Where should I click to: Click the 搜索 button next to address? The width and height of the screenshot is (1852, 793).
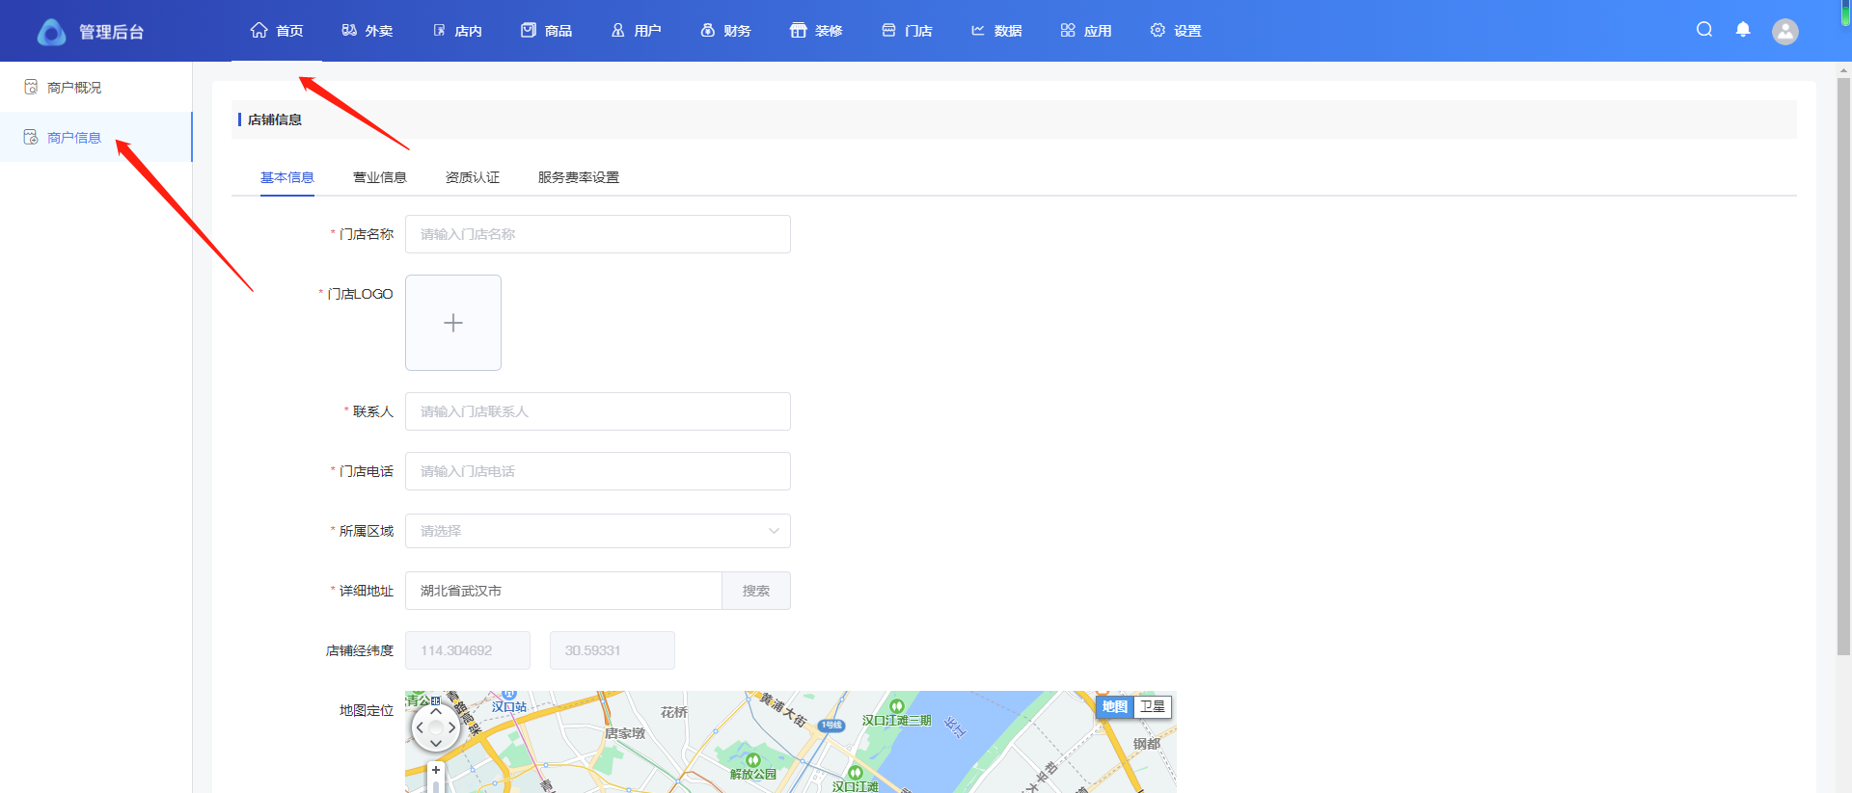756,591
